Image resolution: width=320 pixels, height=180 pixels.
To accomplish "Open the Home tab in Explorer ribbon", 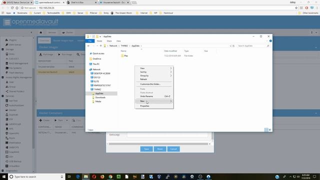I will 99,41.
